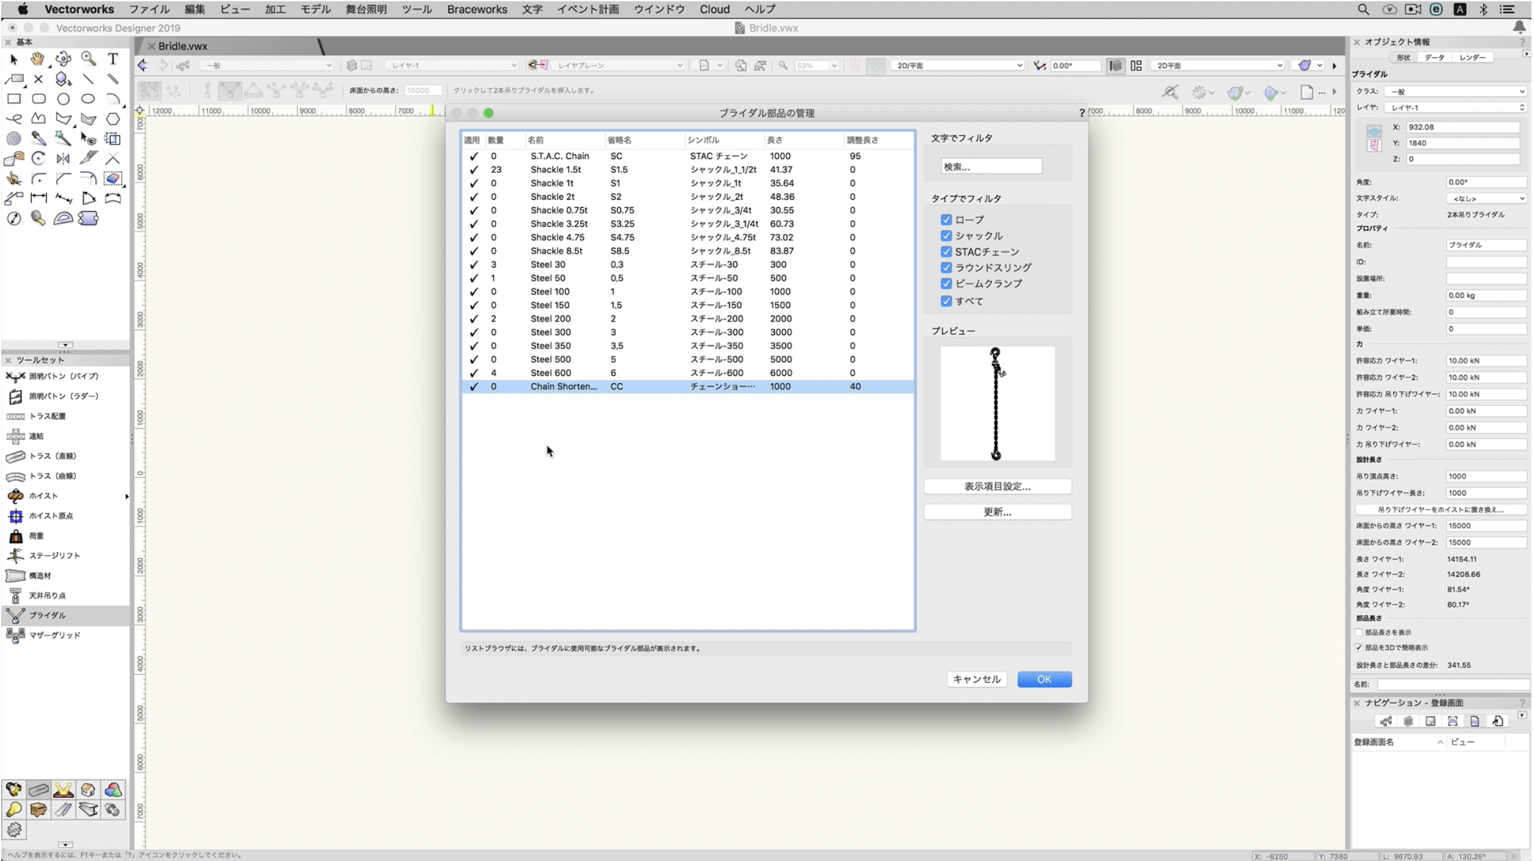
Task: Open the Bluetooth menu bar icon
Action: (1483, 9)
